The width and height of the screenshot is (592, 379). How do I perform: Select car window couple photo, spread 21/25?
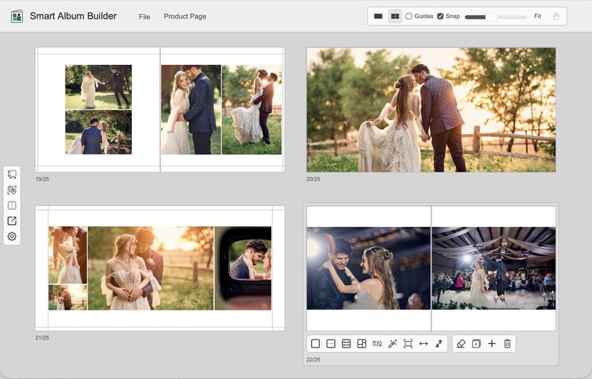[x=243, y=269]
